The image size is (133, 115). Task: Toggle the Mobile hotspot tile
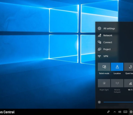(x=117, y=83)
